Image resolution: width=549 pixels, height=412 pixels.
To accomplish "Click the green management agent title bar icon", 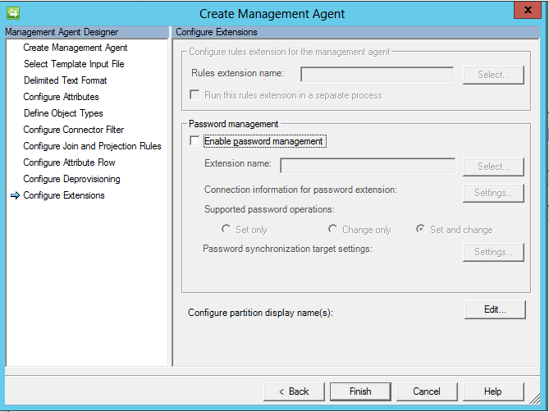I will (x=13, y=13).
